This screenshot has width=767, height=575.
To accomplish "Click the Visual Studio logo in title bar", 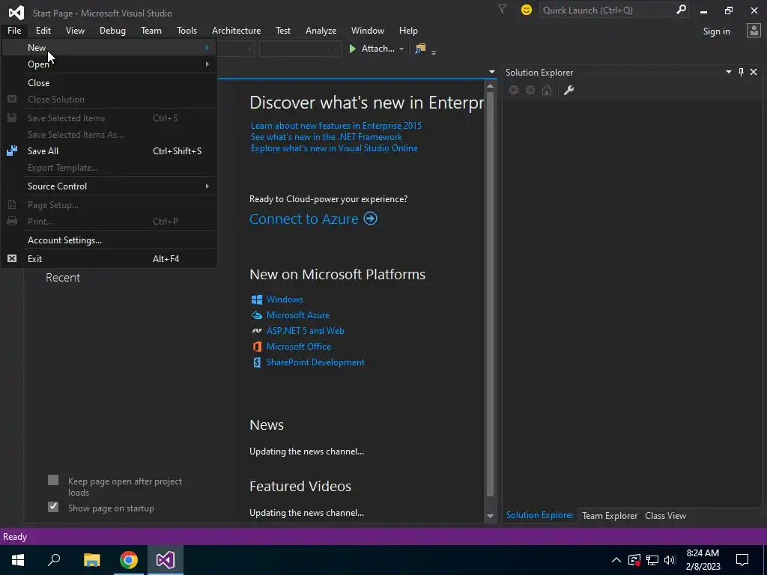I will 16,12.
